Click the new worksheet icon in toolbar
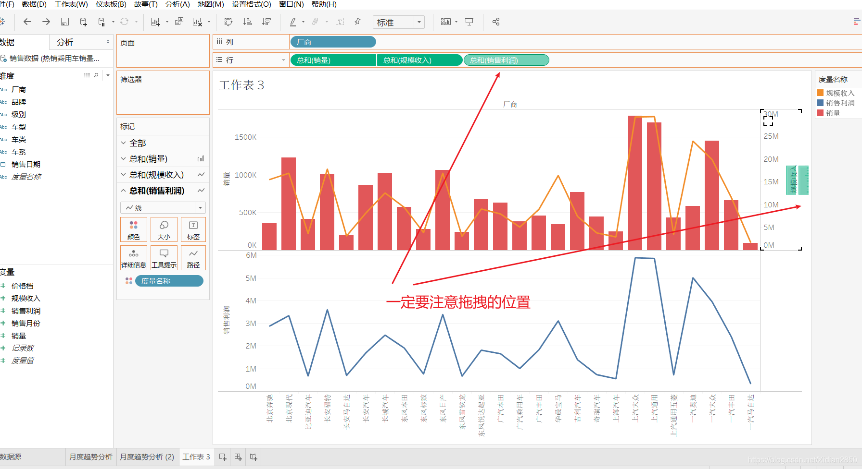Image resolution: width=862 pixels, height=469 pixels. (x=155, y=22)
